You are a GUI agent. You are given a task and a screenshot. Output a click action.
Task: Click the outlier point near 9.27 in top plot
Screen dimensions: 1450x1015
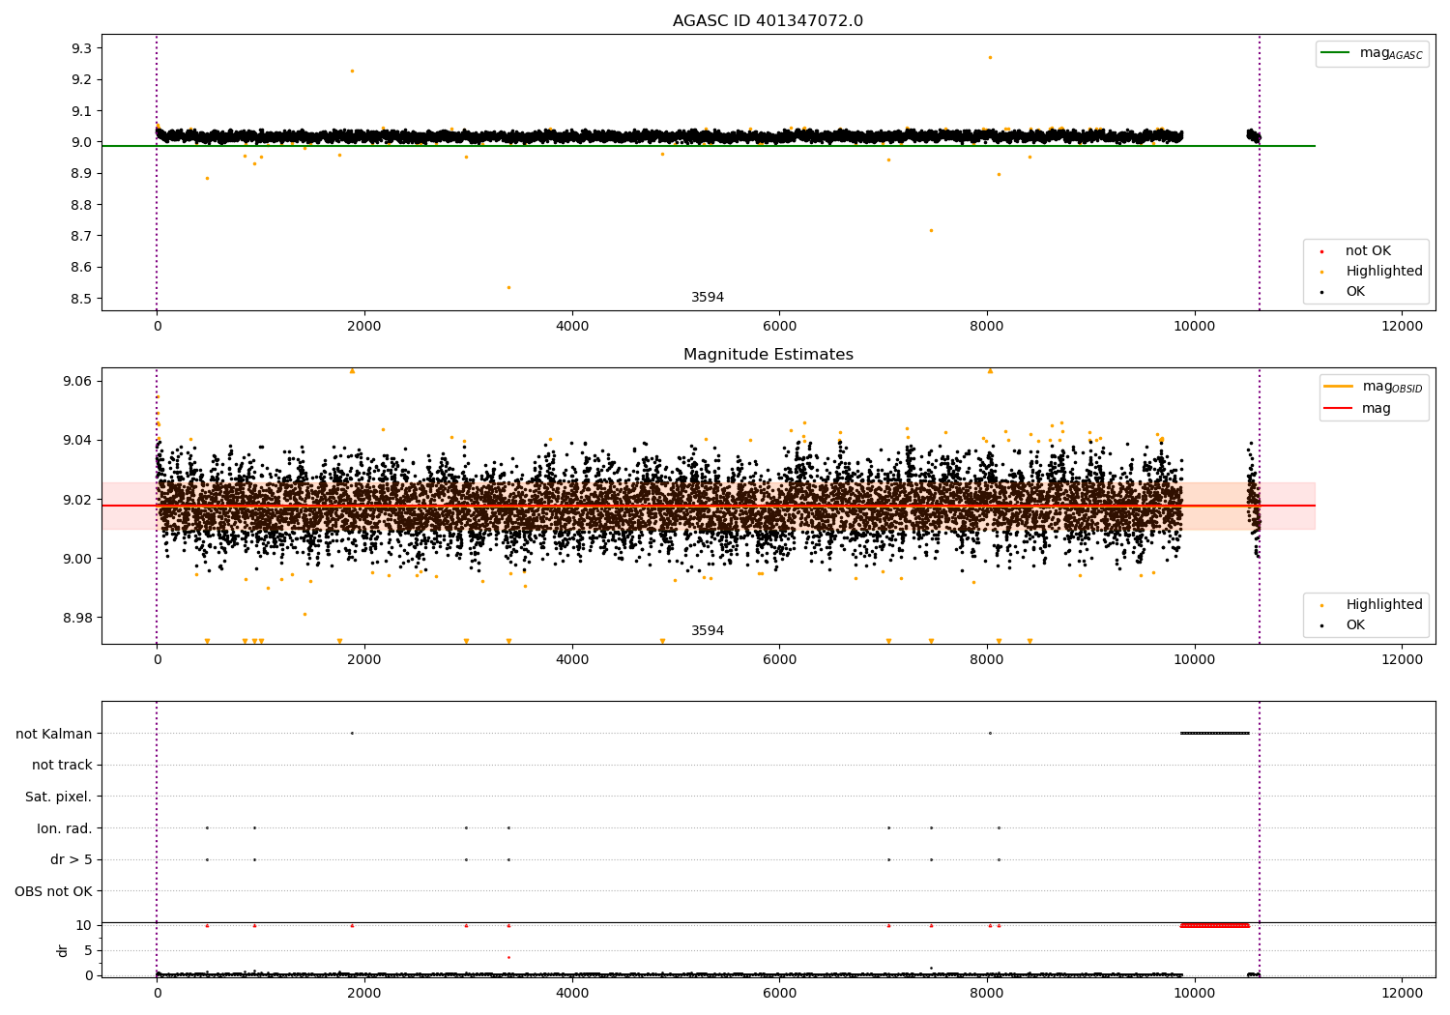coord(990,57)
